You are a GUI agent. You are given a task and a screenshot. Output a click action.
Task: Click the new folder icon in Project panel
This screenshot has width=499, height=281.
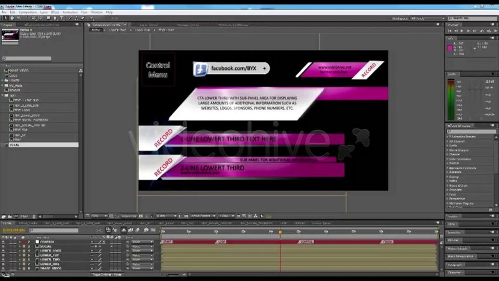tap(9, 217)
